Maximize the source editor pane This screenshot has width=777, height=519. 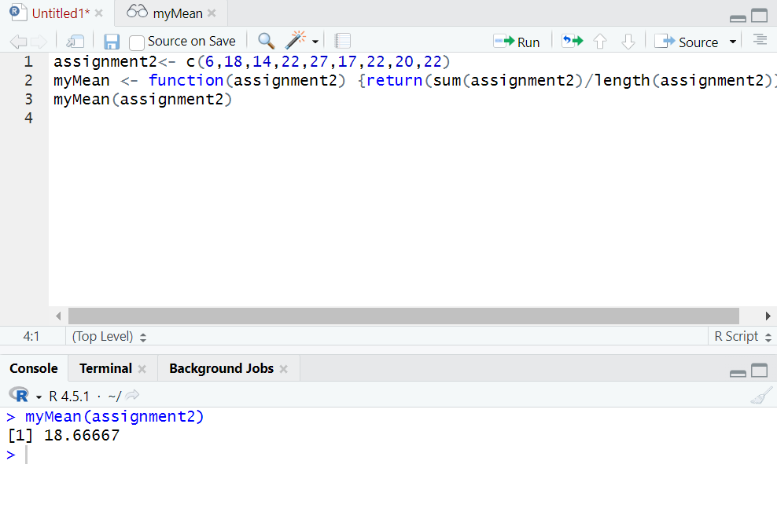(x=759, y=16)
